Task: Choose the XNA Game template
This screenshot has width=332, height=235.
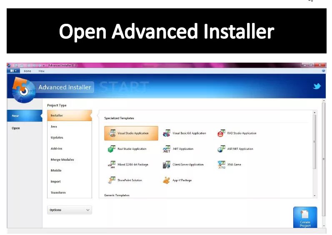Action: (x=229, y=164)
